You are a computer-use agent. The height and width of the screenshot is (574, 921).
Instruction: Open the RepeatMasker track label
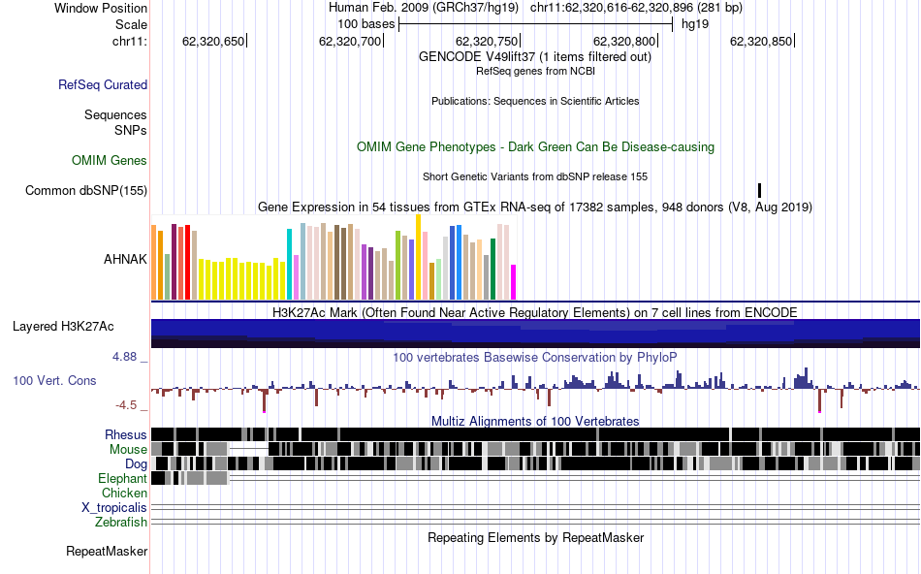107,551
